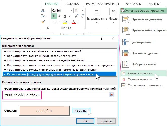Toggle Italic (К) formatting

click(x=59, y=16)
